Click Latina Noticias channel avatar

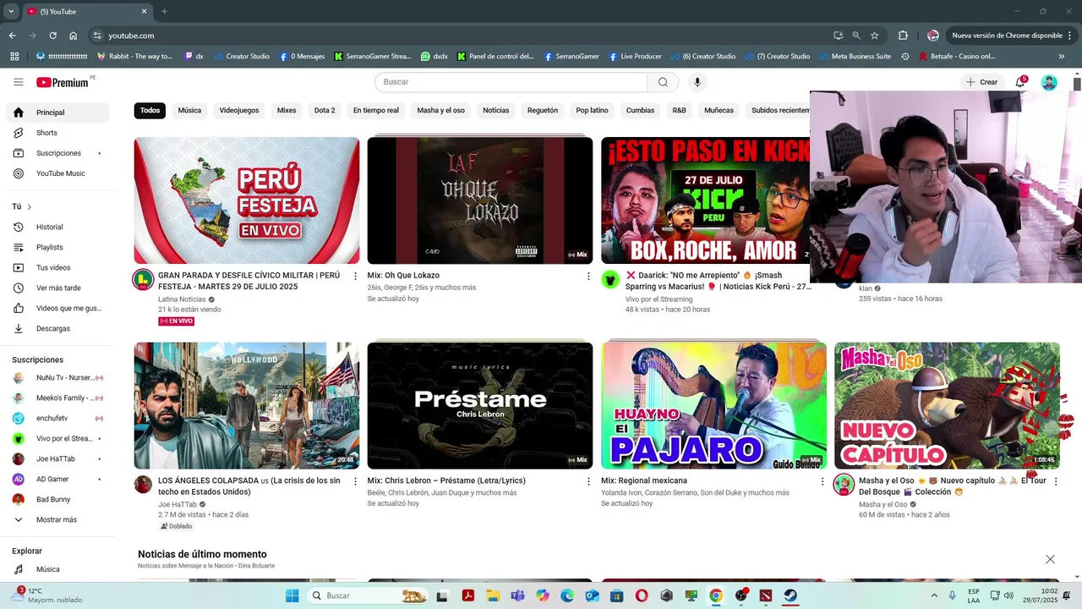tap(143, 279)
